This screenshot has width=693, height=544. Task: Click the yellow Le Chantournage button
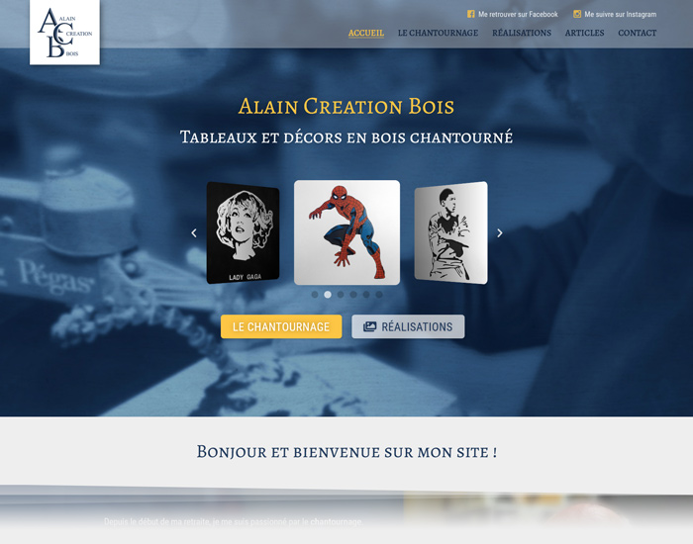coord(281,326)
